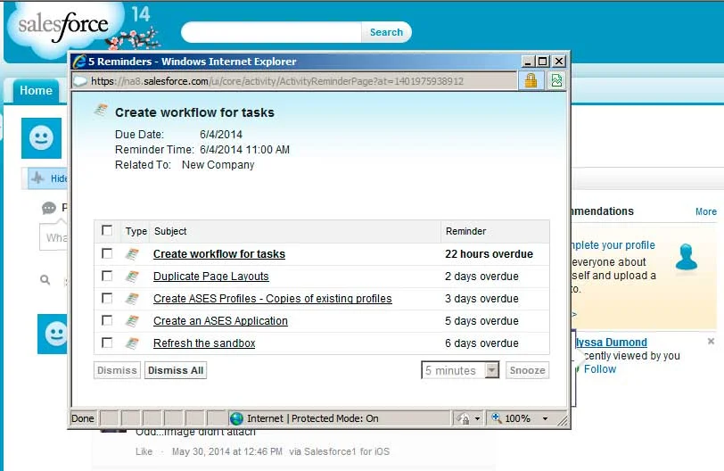Click the magnifier search icon in the feed
The width and height of the screenshot is (724, 471).
45,280
